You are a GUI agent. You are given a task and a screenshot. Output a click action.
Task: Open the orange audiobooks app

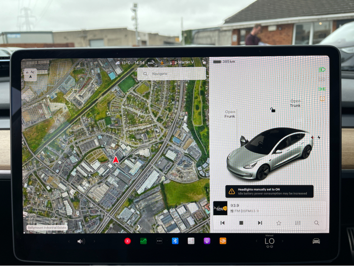coord(223,241)
